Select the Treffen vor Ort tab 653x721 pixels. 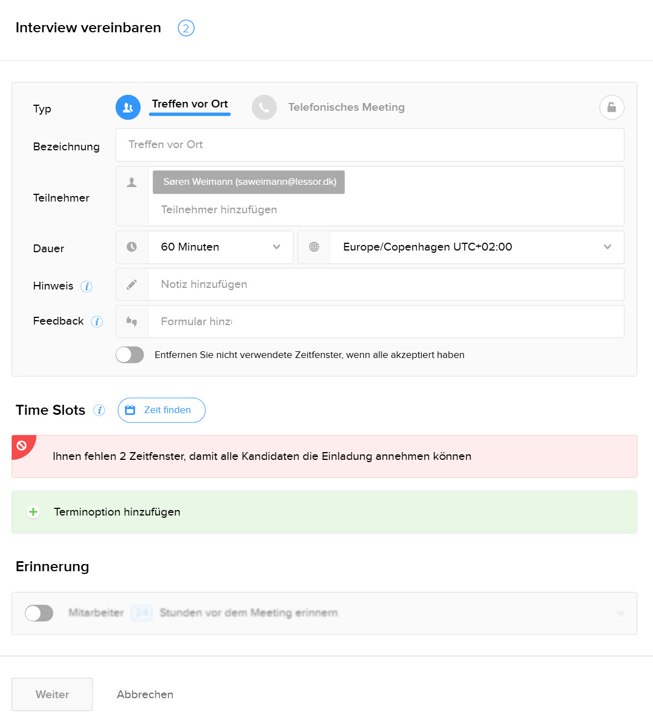190,104
